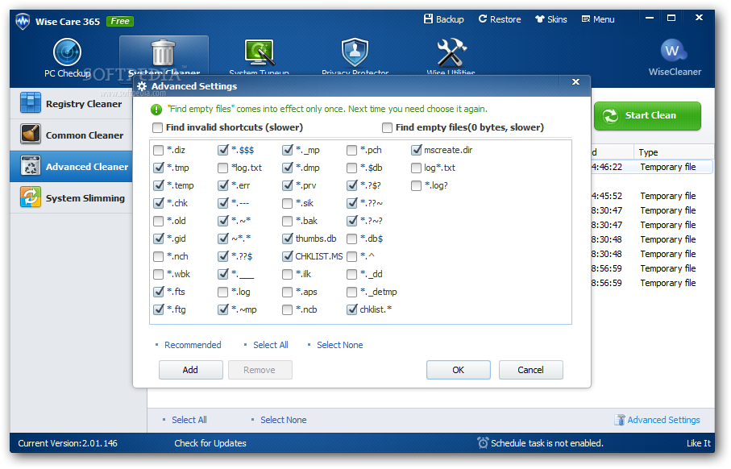Enable Find empty files option
This screenshot has width=731, height=469.
click(x=387, y=127)
